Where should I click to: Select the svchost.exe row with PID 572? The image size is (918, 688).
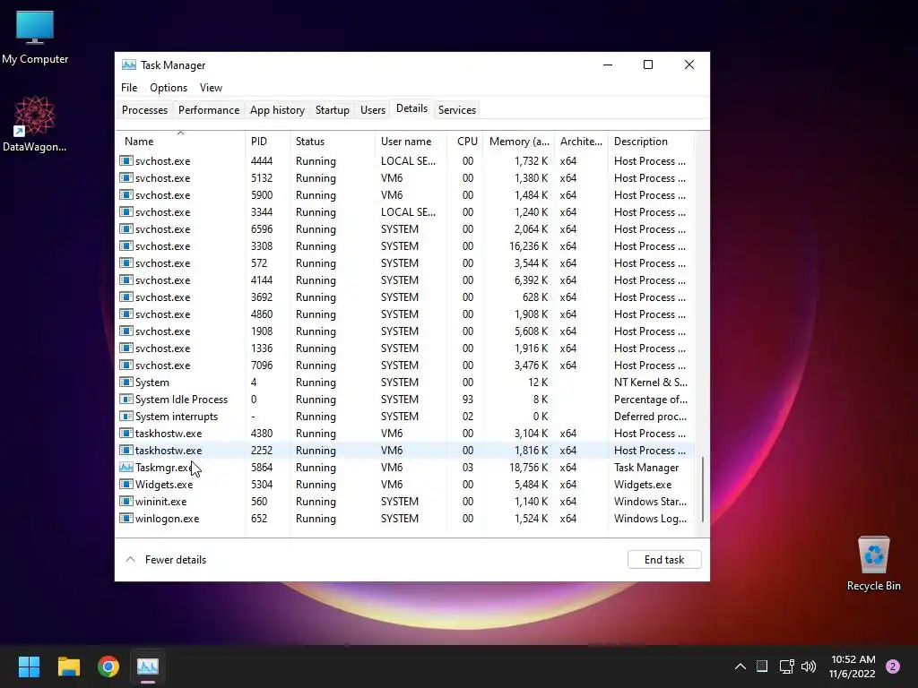[406, 263]
